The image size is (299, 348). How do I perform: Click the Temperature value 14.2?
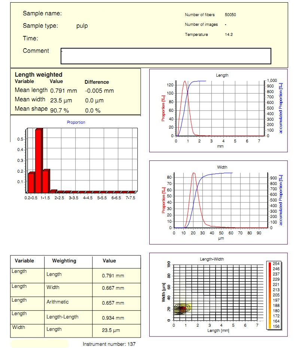[229, 35]
